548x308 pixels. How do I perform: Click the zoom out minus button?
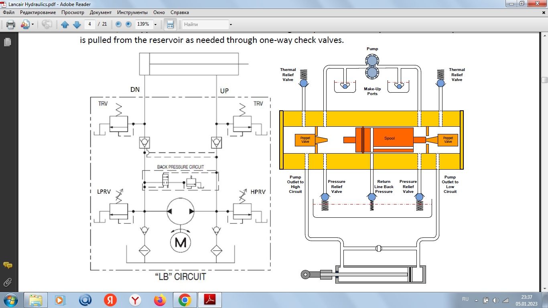[x=119, y=24]
